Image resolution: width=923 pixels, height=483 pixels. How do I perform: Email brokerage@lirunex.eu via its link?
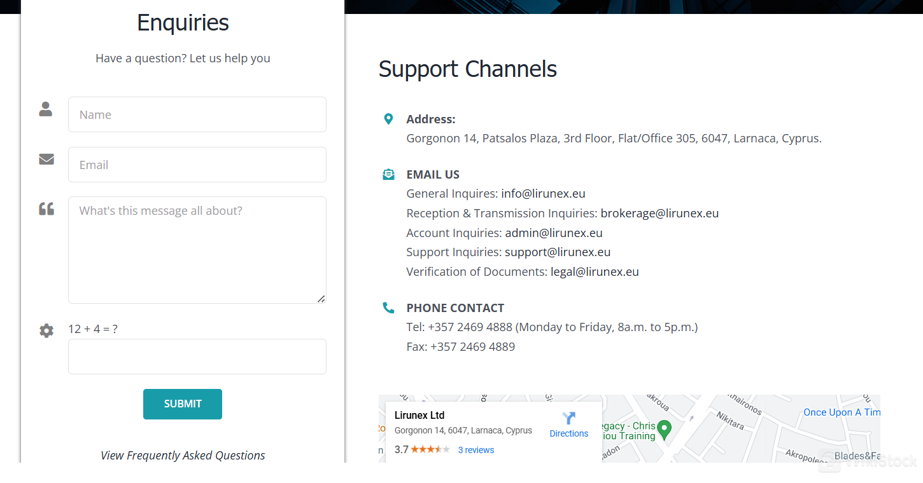tap(659, 213)
